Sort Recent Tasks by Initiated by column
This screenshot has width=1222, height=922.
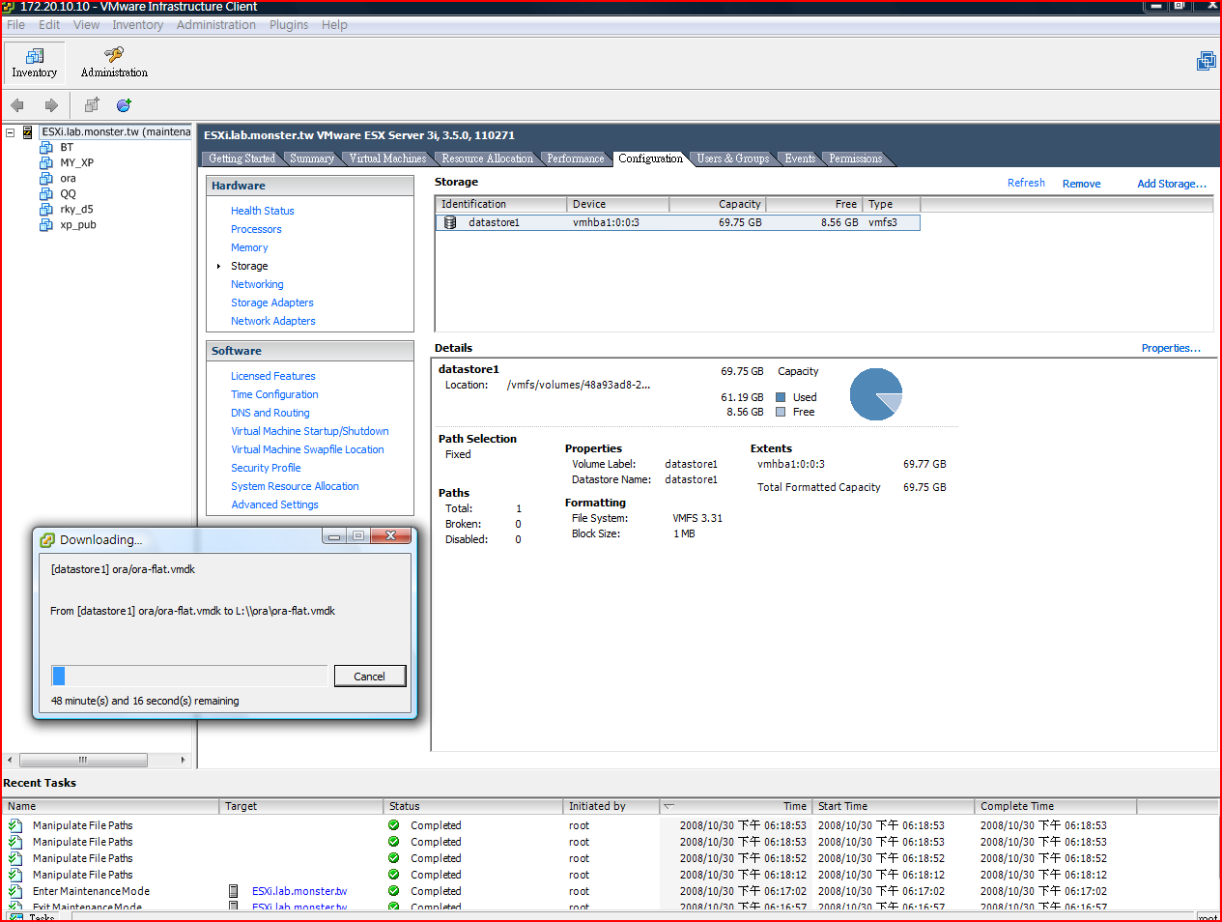click(x=611, y=806)
